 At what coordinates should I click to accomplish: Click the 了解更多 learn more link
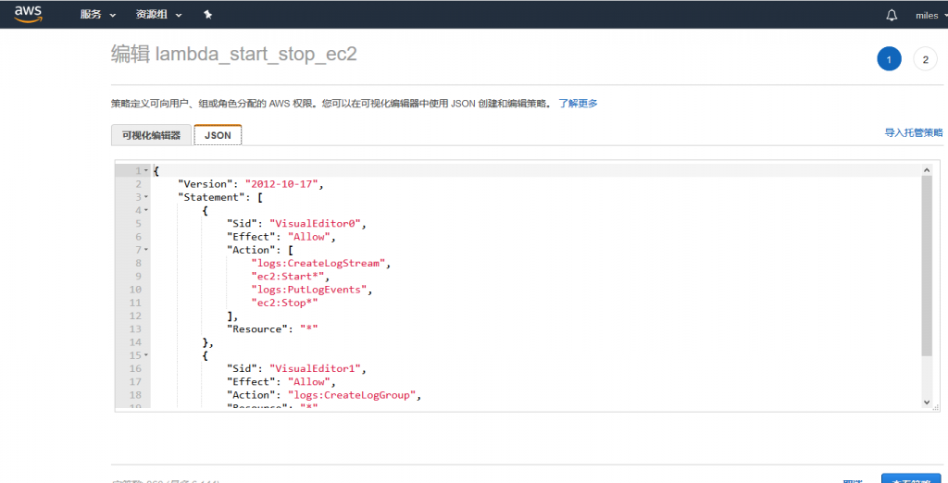click(x=578, y=103)
